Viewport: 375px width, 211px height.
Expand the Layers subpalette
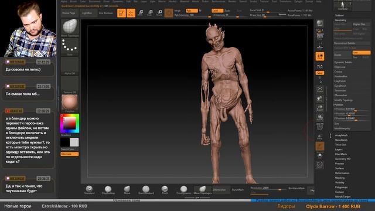(339, 149)
